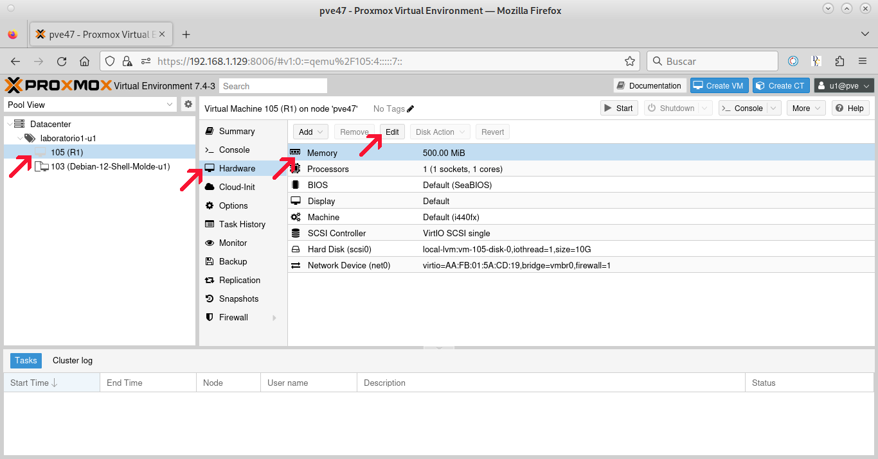Open the Documentation link
This screenshot has width=878, height=459.
coord(649,86)
